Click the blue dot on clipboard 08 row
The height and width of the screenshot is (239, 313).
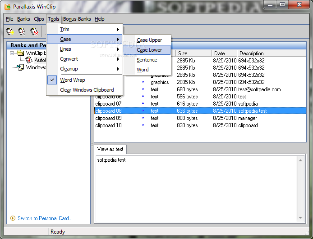(143, 111)
